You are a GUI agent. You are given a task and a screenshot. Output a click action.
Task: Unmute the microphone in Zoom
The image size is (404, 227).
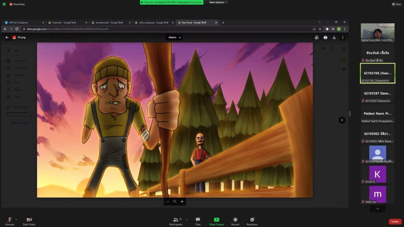point(8,220)
